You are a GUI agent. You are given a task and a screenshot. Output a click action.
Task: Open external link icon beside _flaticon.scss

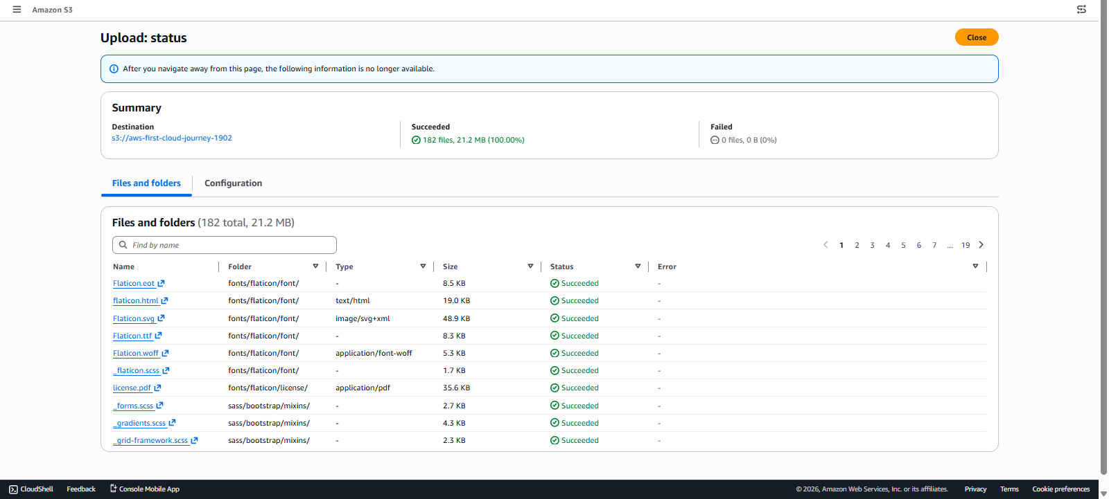click(166, 371)
